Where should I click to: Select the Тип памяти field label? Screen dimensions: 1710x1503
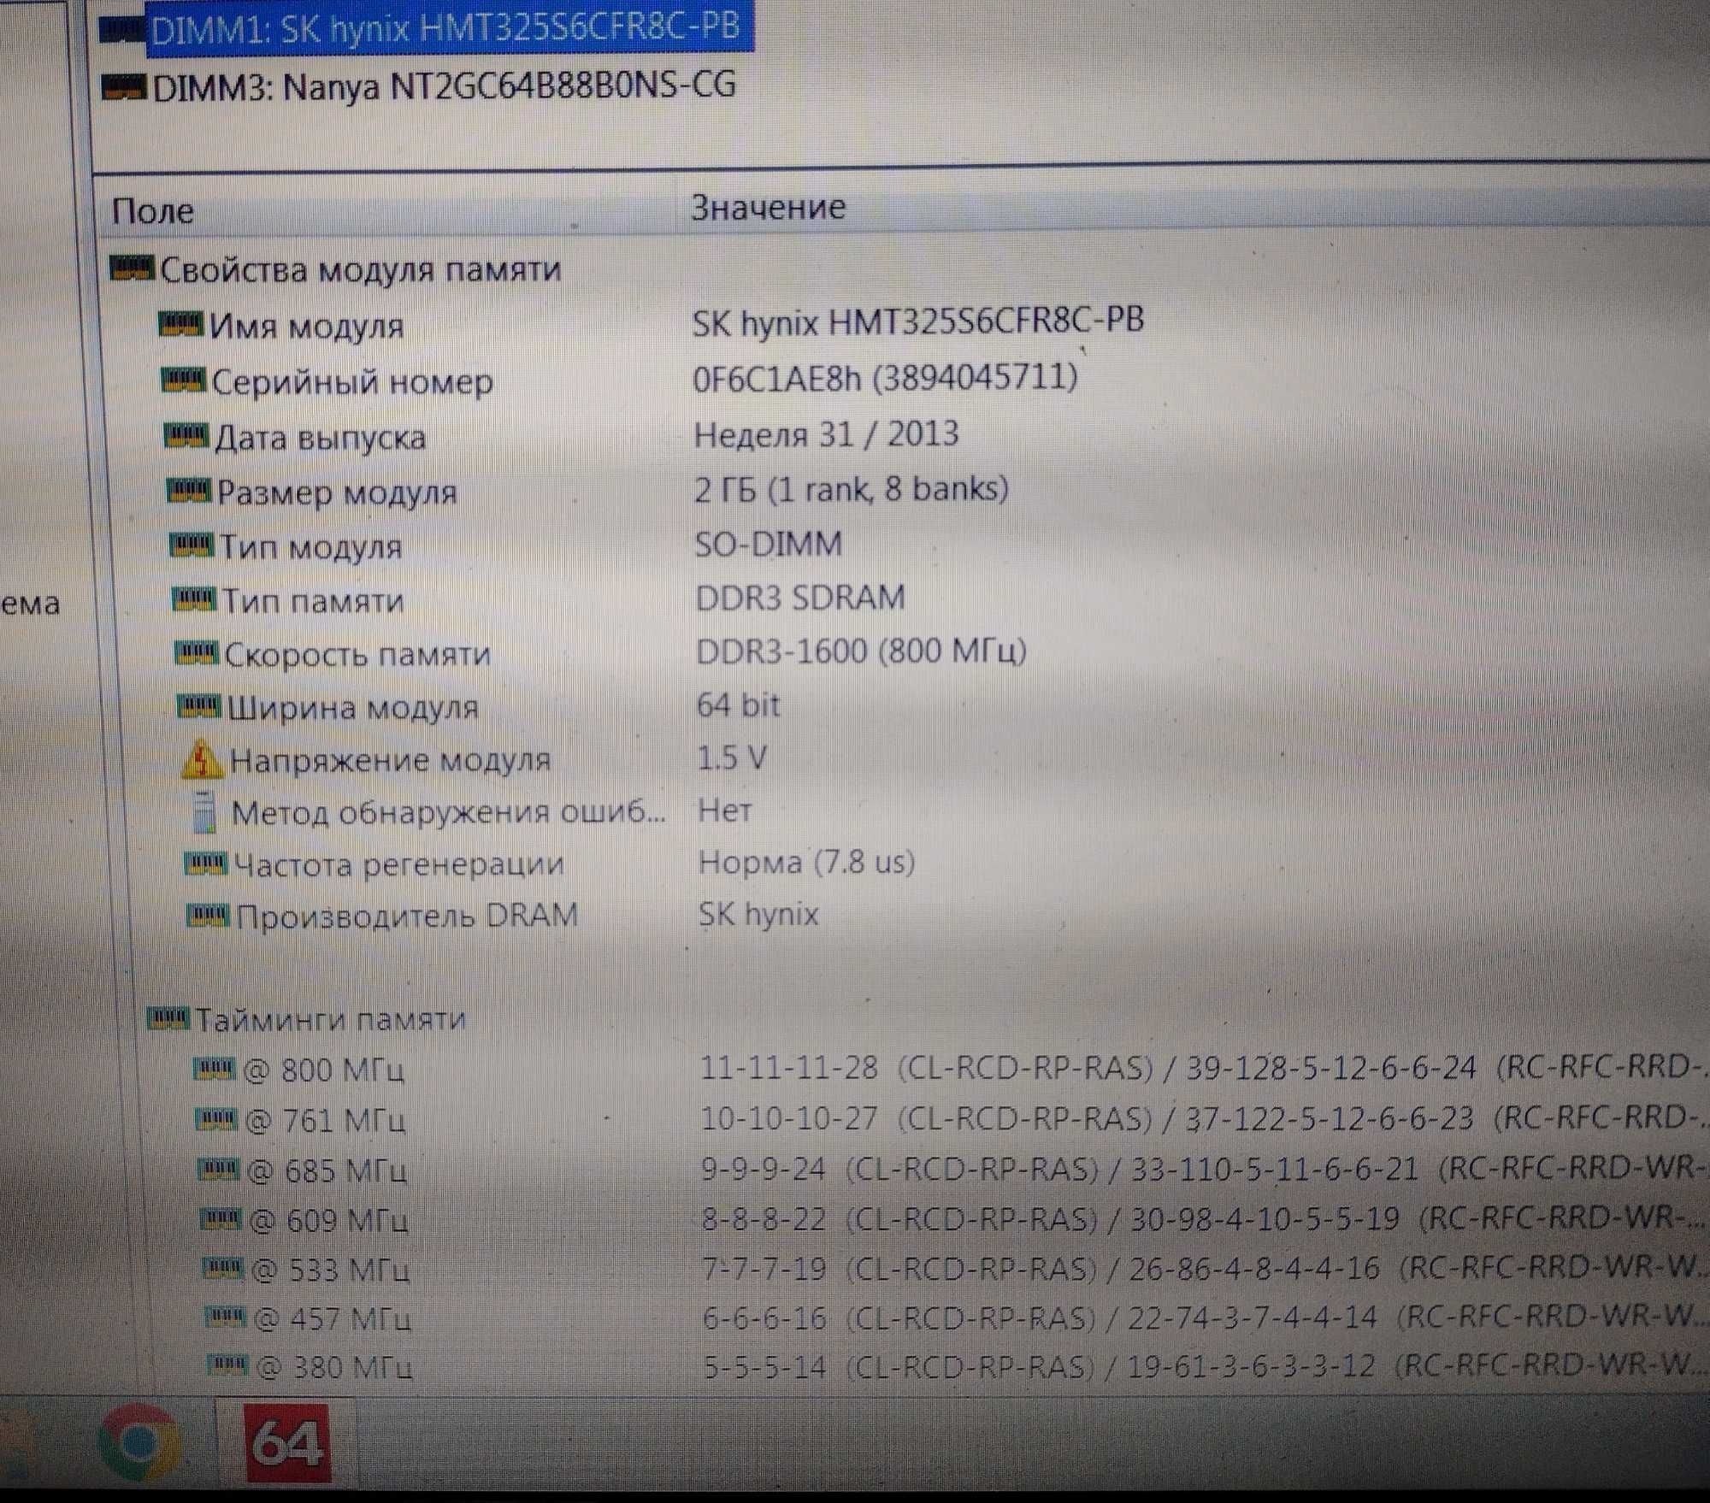click(314, 601)
